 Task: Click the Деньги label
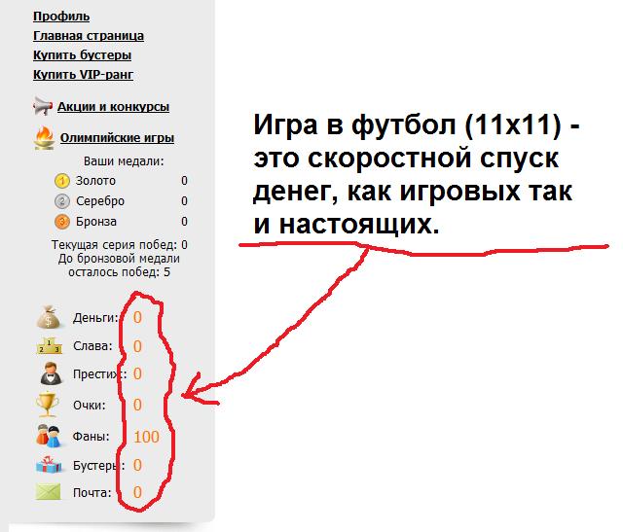pyautogui.click(x=94, y=318)
